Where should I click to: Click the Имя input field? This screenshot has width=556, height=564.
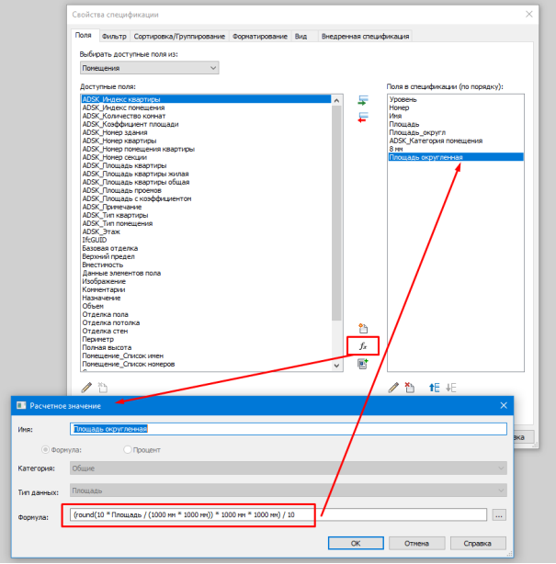(289, 429)
